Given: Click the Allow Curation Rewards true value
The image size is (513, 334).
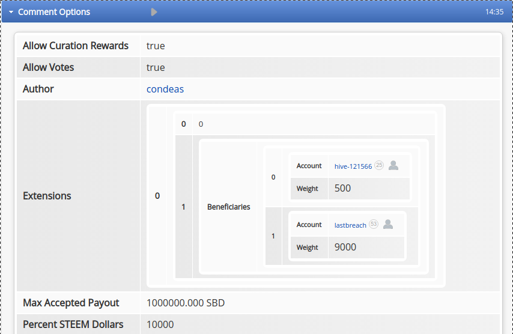Looking at the screenshot, I should [x=156, y=46].
